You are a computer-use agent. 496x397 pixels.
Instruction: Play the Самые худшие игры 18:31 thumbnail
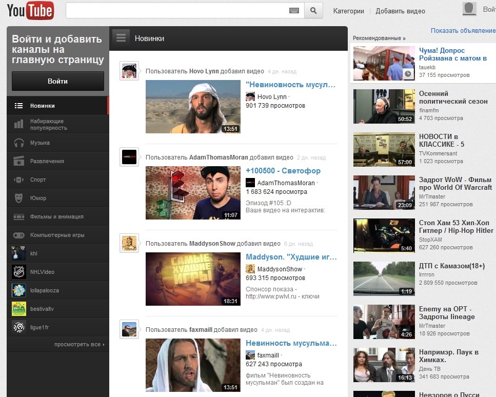[x=193, y=279]
